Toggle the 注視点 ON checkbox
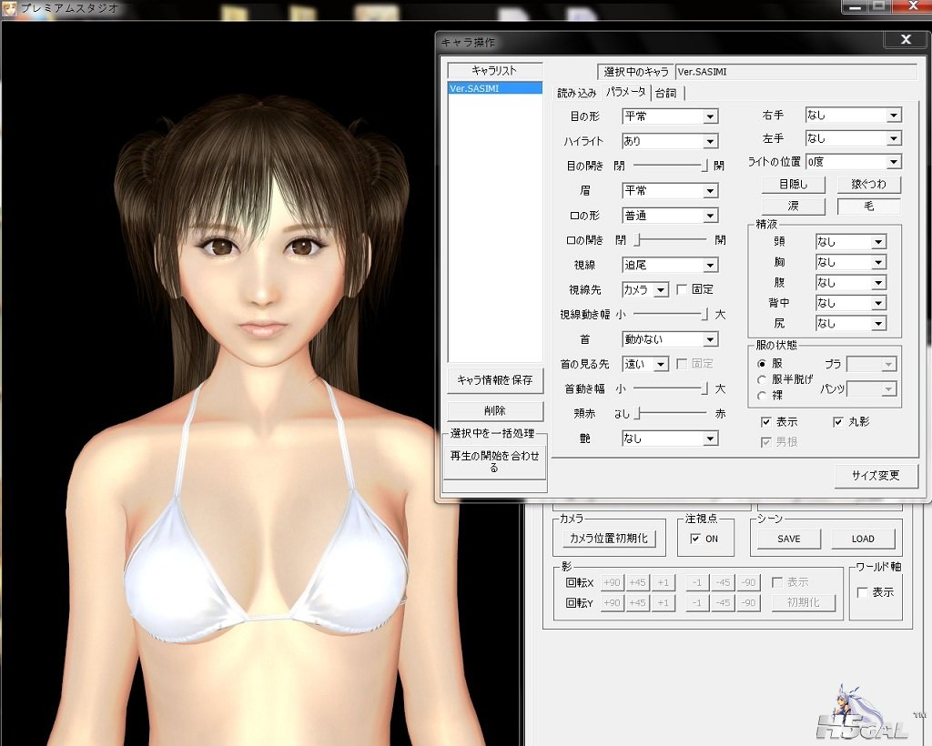Image resolution: width=932 pixels, height=746 pixels. pos(696,539)
